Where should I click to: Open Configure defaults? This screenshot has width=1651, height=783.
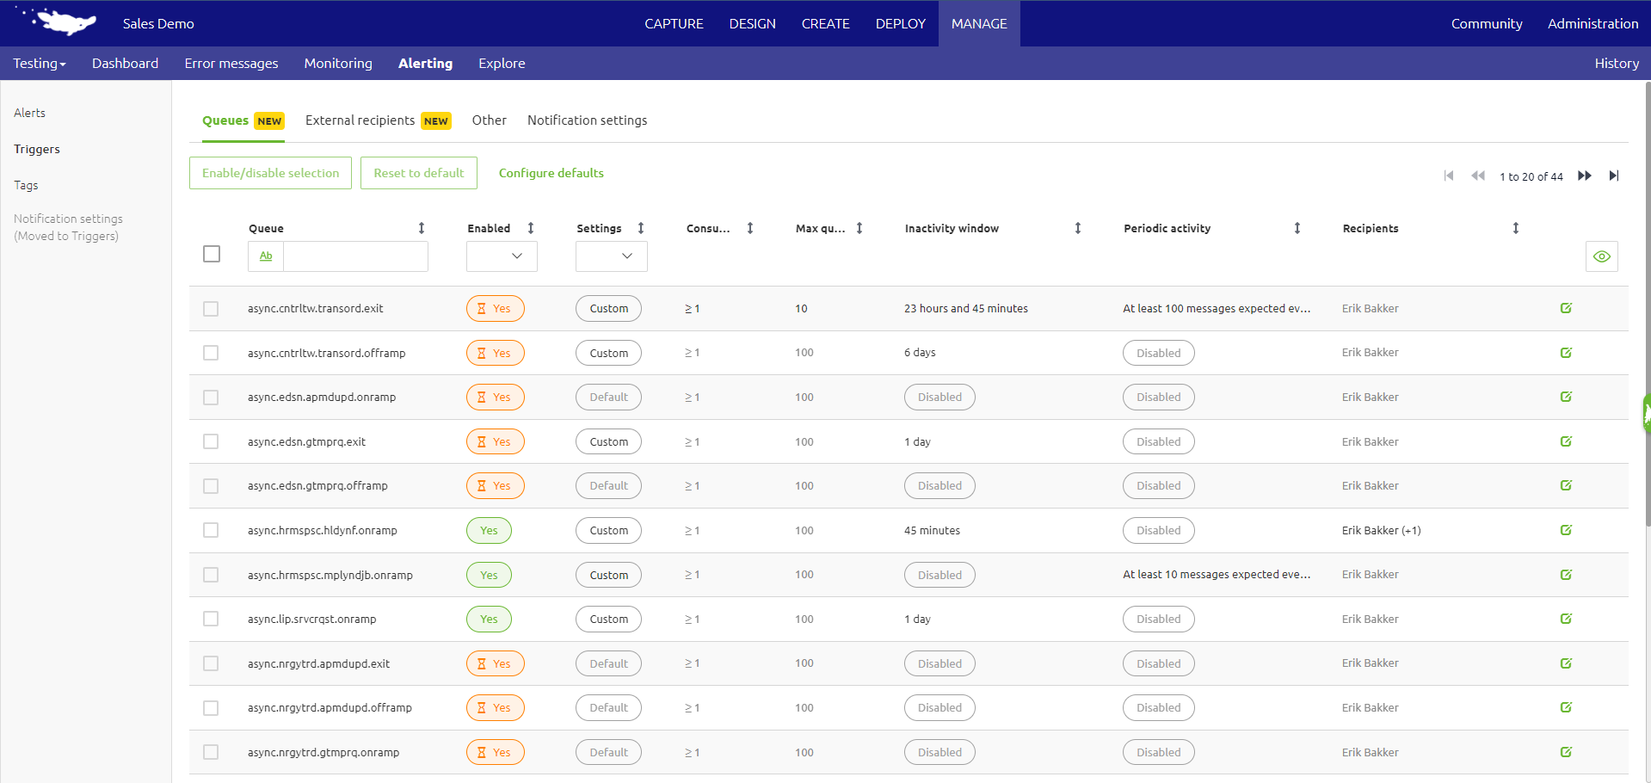[x=551, y=173]
